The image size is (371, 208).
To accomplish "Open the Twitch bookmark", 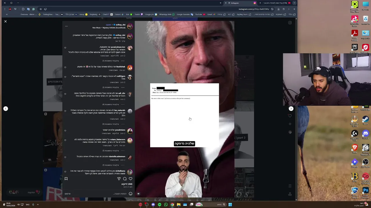I will pos(139,14).
